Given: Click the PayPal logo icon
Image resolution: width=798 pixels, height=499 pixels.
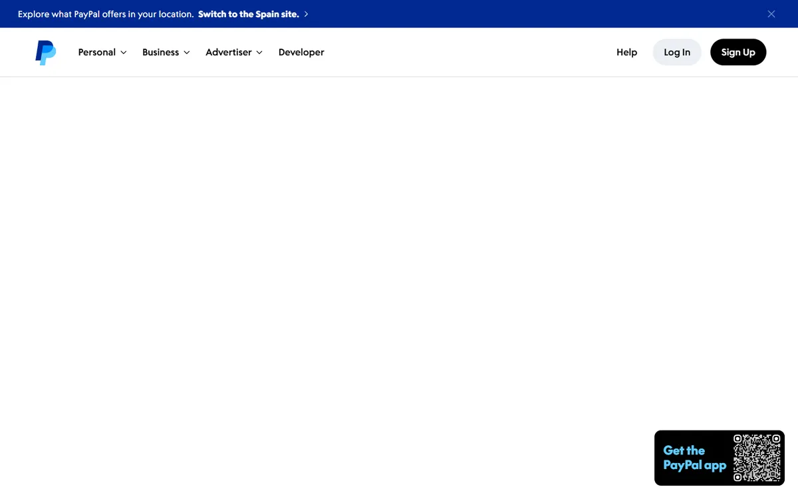Looking at the screenshot, I should point(46,53).
